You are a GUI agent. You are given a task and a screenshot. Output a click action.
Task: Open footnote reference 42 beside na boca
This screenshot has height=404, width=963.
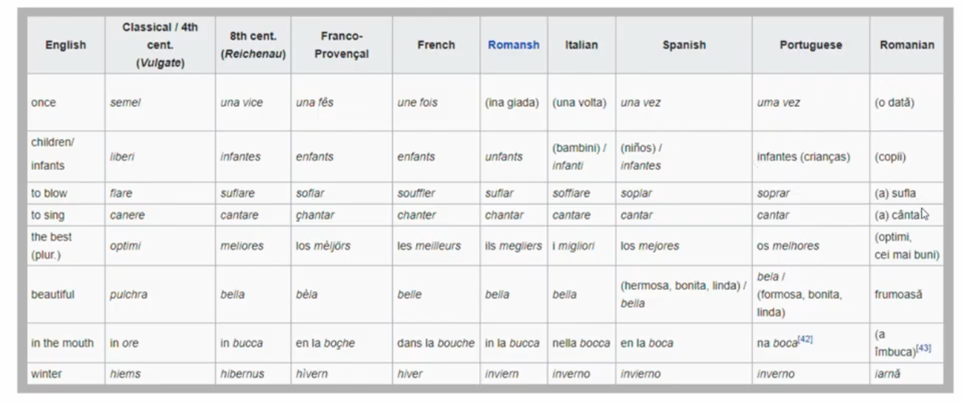point(804,340)
